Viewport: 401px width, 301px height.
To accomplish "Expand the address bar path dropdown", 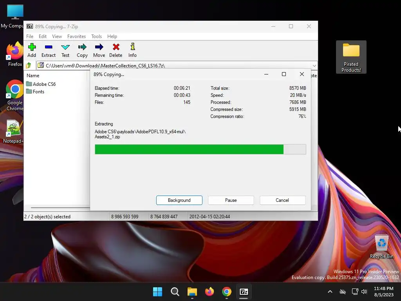I will click(314, 66).
